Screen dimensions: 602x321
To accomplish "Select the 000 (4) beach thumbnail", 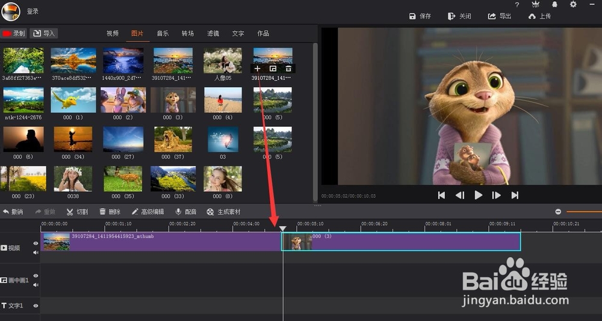I will click(223, 100).
